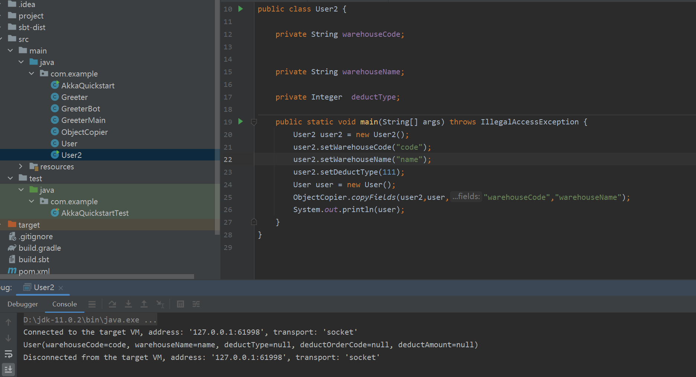Image resolution: width=696 pixels, height=377 pixels.
Task: Click the Run to Cursor debug icon
Action: coord(160,304)
